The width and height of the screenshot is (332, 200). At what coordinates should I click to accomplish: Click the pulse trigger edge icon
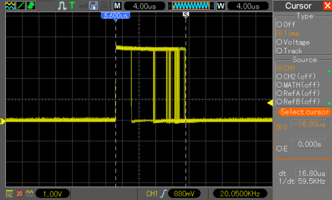click(x=62, y=6)
